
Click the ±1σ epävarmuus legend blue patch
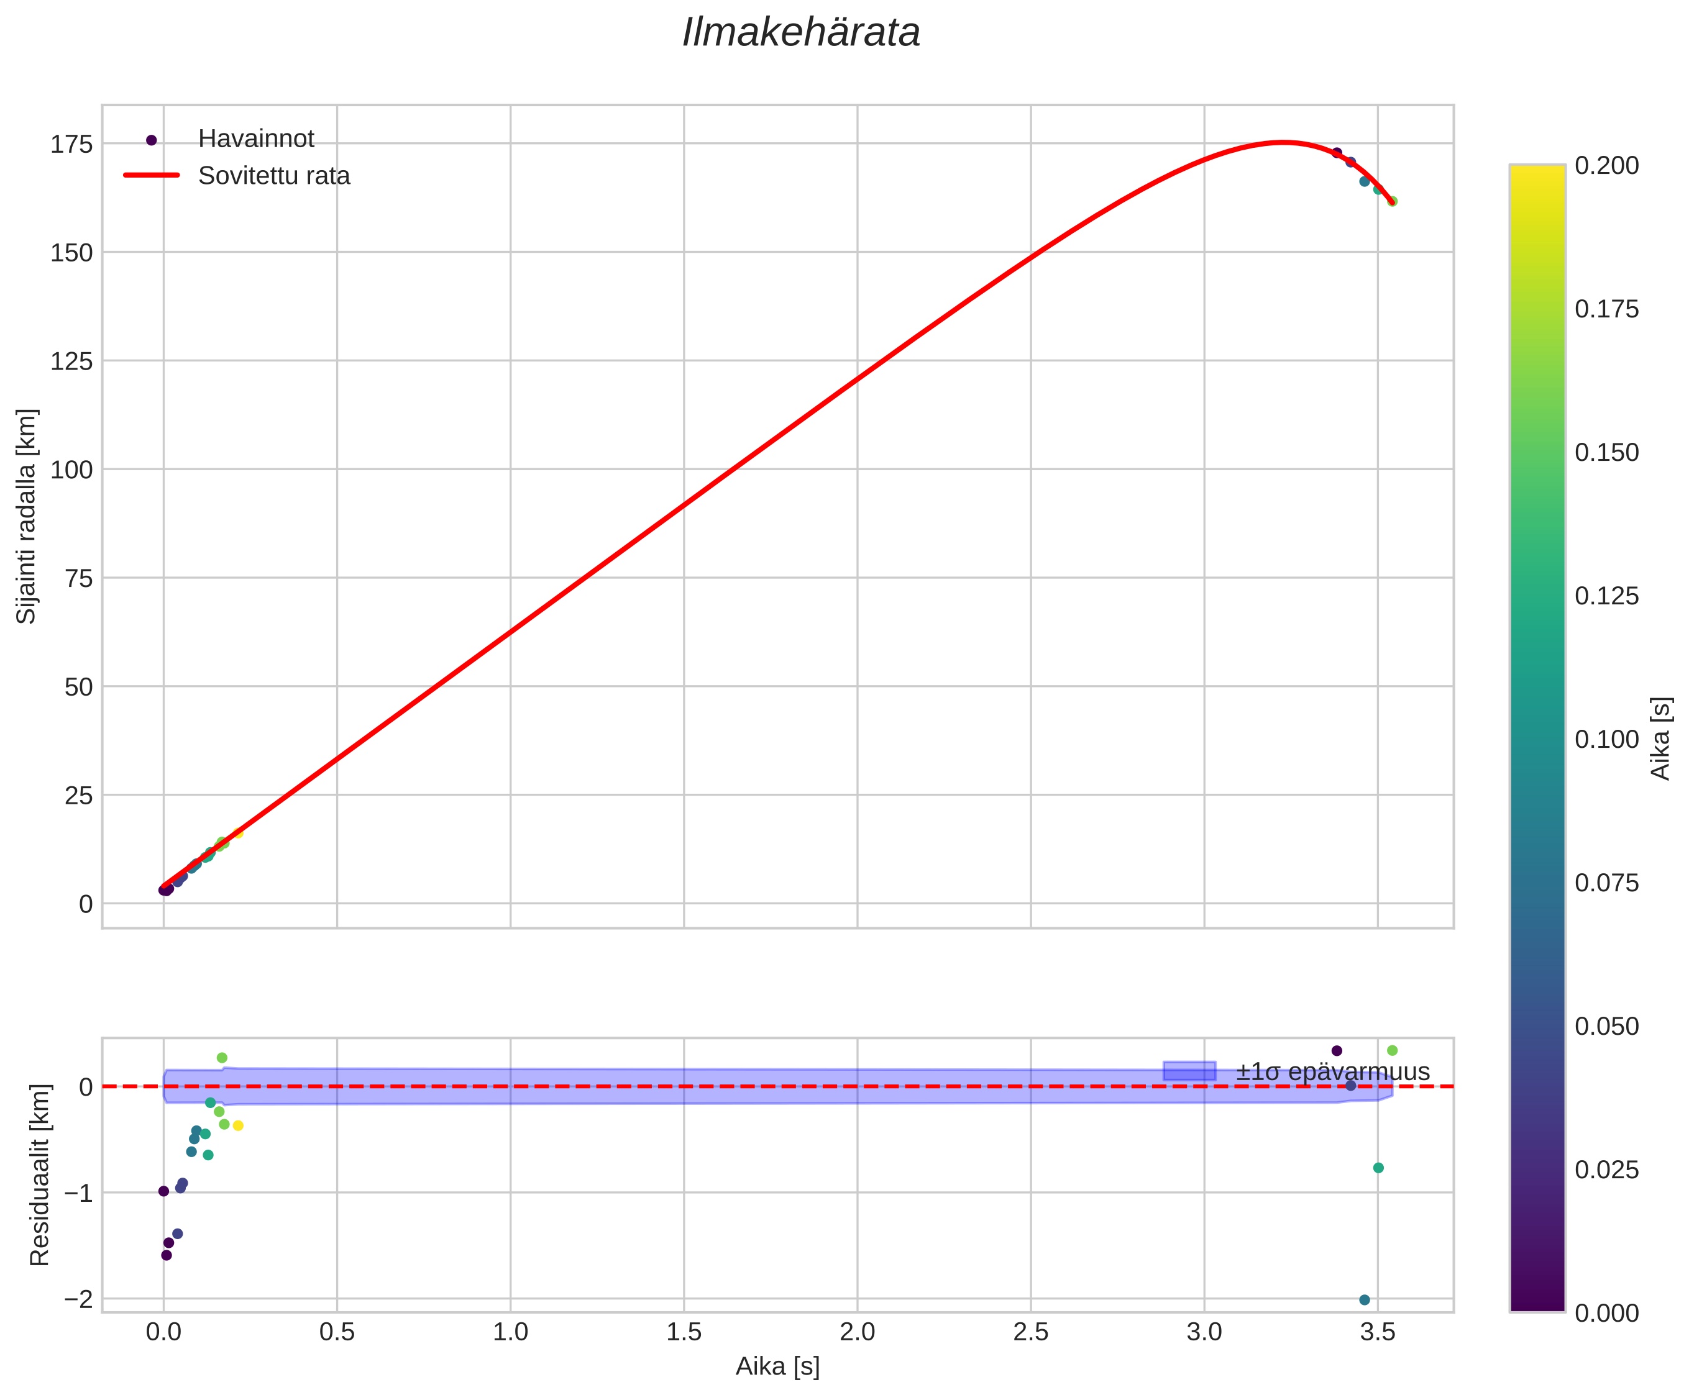click(1189, 1071)
